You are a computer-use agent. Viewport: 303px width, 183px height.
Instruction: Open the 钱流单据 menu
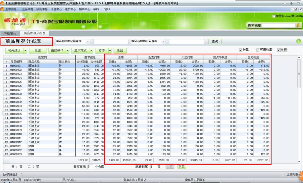click(42, 9)
